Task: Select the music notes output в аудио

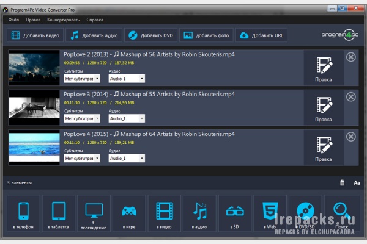Action: [x=199, y=213]
